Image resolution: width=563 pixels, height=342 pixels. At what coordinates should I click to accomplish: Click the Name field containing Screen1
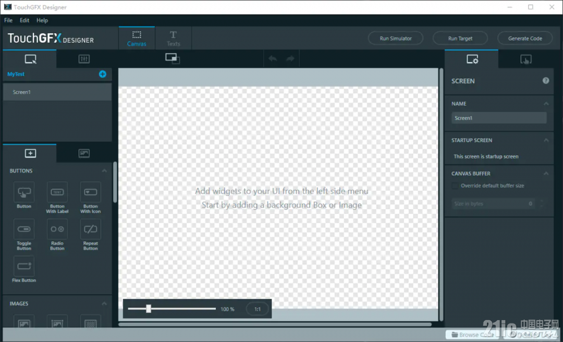(x=499, y=118)
